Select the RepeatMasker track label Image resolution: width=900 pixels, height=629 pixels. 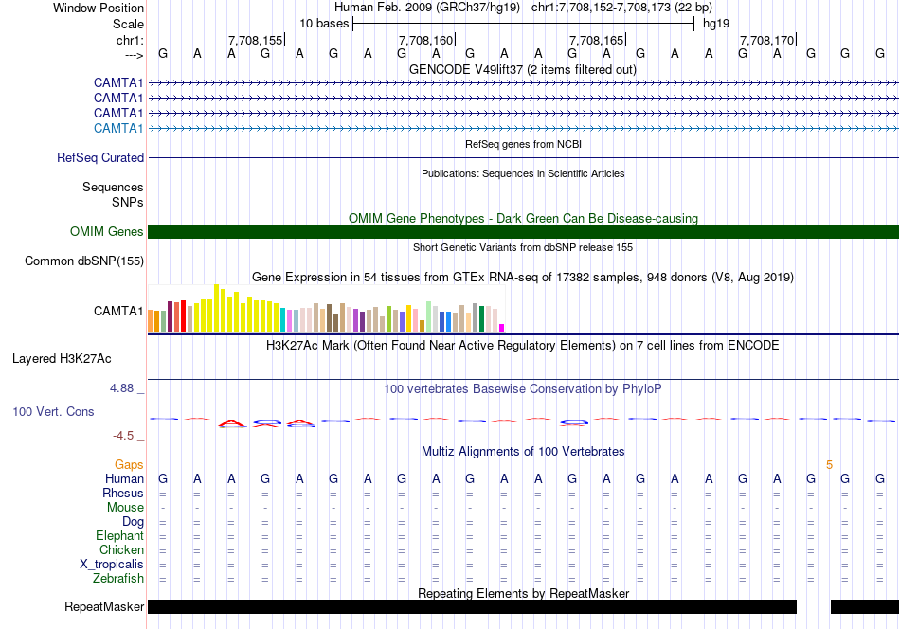tap(104, 607)
